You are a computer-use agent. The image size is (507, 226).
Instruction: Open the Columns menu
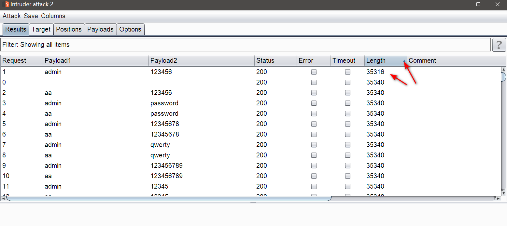tap(53, 16)
